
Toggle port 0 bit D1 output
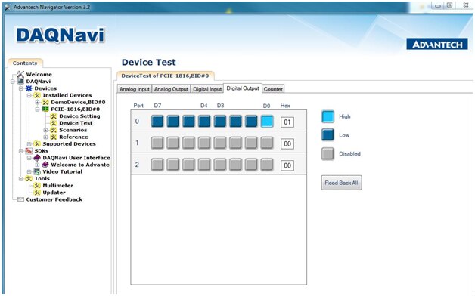[251, 122]
